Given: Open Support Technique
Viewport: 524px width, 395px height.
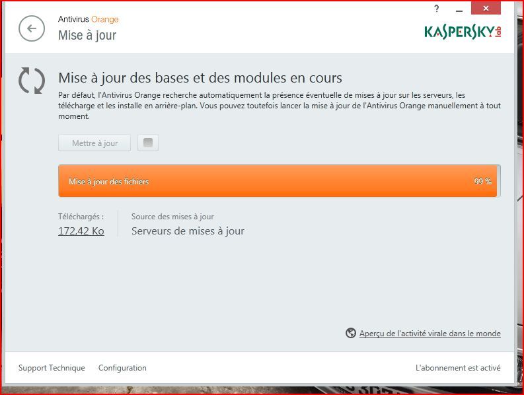Looking at the screenshot, I should coord(52,368).
